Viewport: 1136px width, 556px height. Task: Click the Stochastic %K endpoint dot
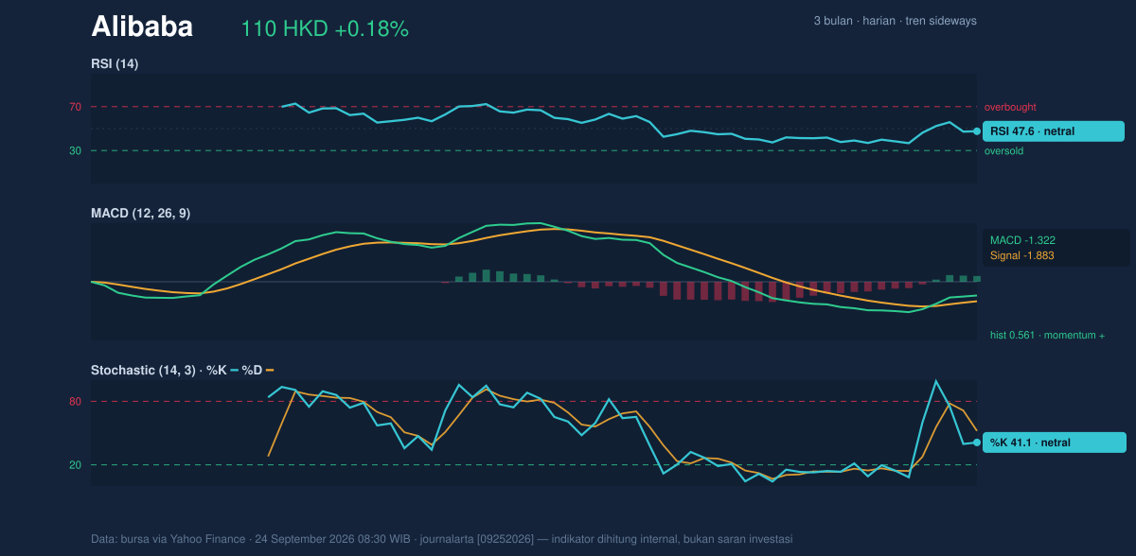coord(977,443)
